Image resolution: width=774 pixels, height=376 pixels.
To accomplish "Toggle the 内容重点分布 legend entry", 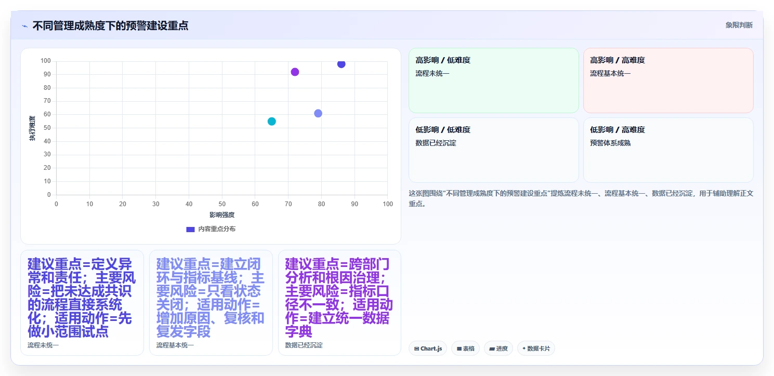I will pos(211,229).
